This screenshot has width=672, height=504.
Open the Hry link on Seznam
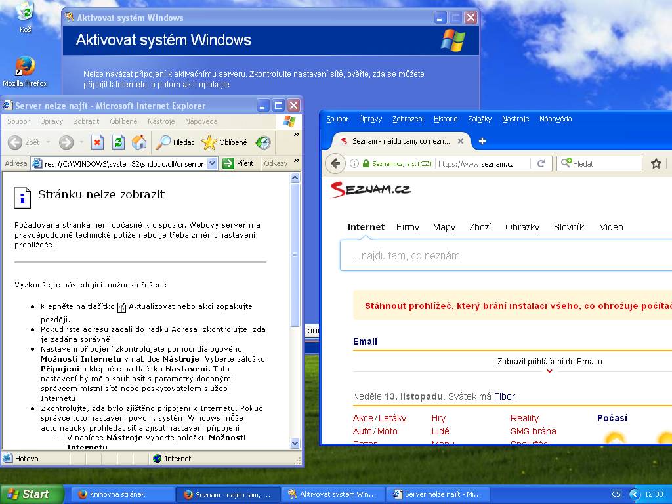point(438,418)
